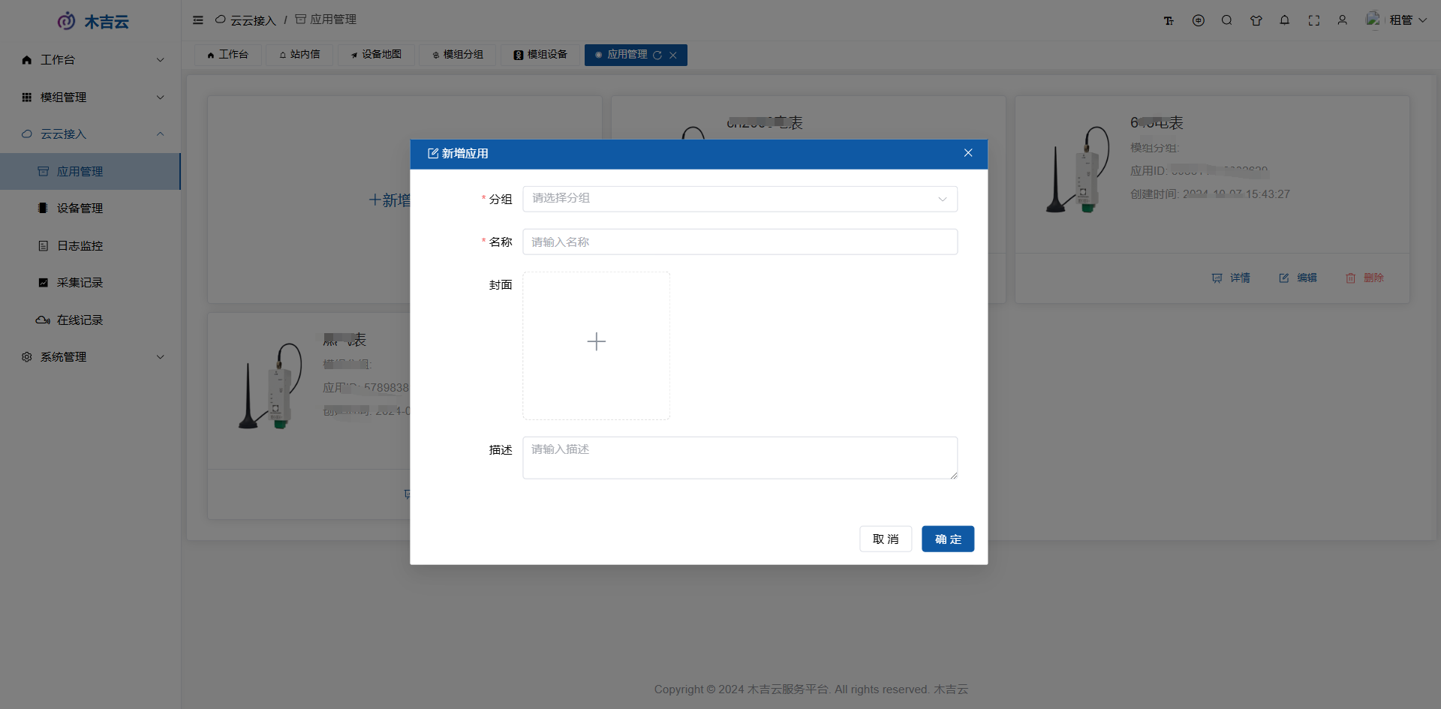Switch to the 设备地图 tab
The image size is (1441, 709).
point(376,55)
